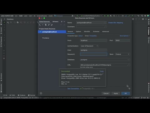Click the OK button
Viewport: 150px width, 113px height.
pyautogui.click(x=126, y=93)
